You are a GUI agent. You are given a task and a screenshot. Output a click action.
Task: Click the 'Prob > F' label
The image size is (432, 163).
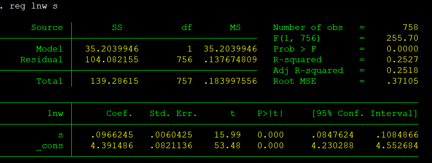click(295, 49)
